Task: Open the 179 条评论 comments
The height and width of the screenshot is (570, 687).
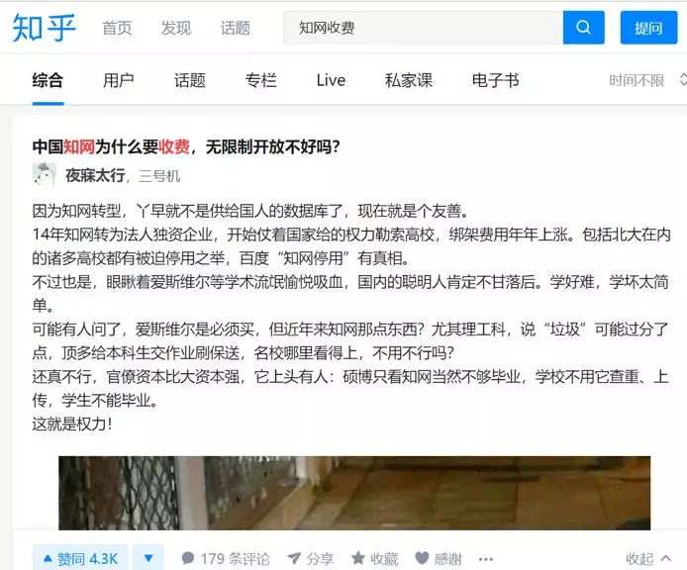Action: (226, 558)
